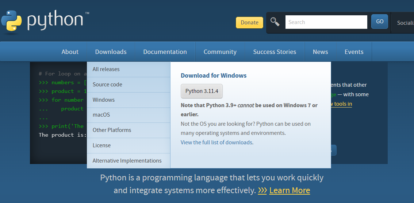The width and height of the screenshot is (414, 203).
Task: Click the magnifying glass search icon
Action: coord(275,22)
